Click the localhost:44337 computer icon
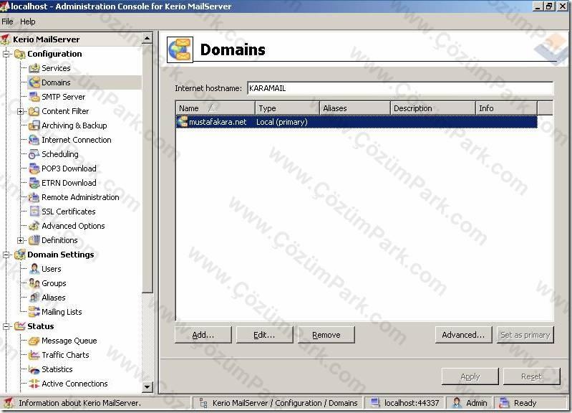Image resolution: width=572 pixels, height=413 pixels. tap(375, 403)
